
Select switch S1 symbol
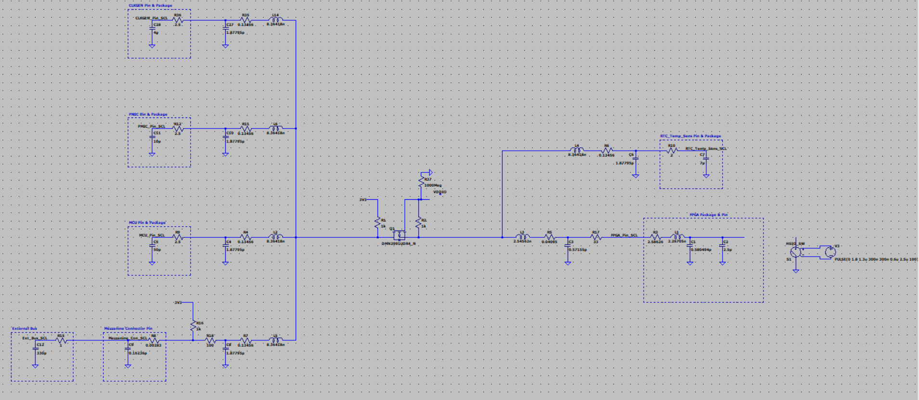[x=796, y=252]
